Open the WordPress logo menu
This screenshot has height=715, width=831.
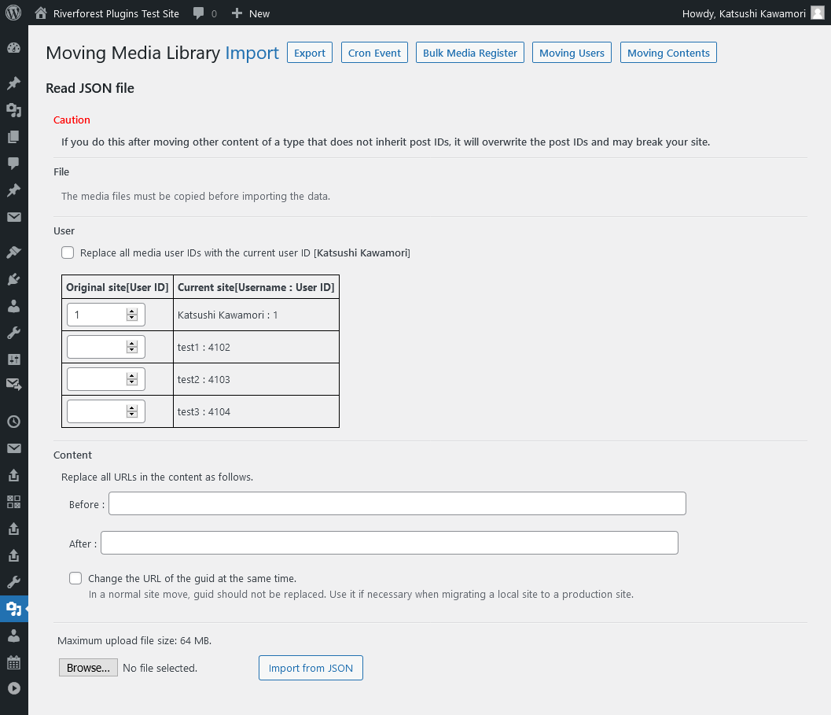point(13,13)
